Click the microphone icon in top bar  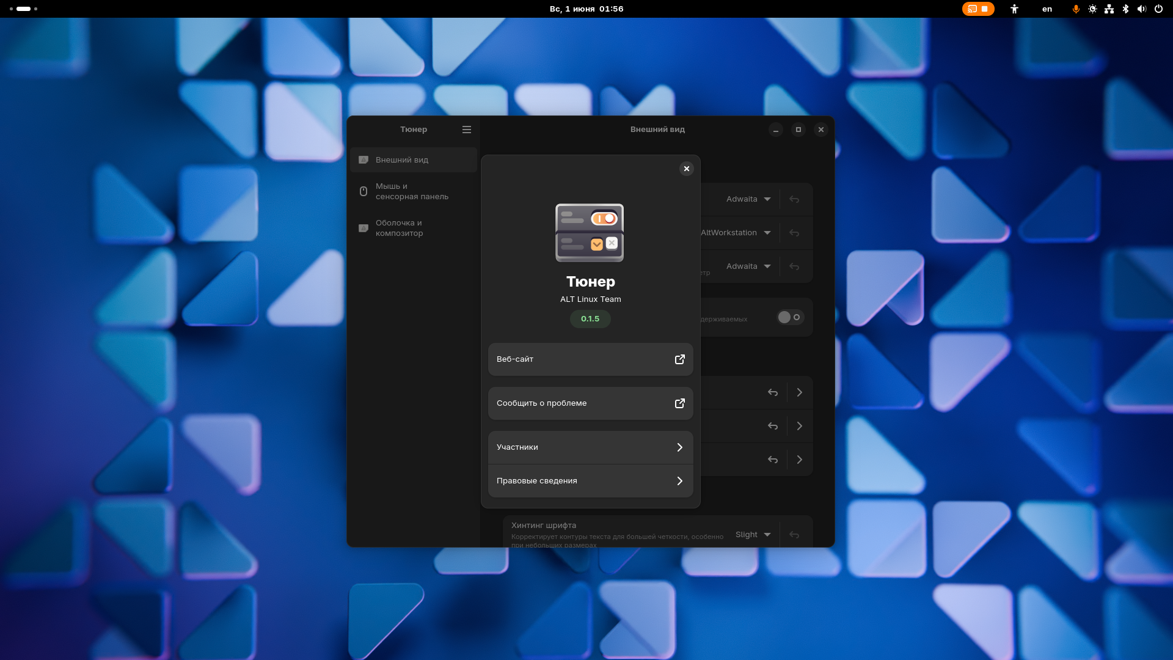tap(1076, 9)
